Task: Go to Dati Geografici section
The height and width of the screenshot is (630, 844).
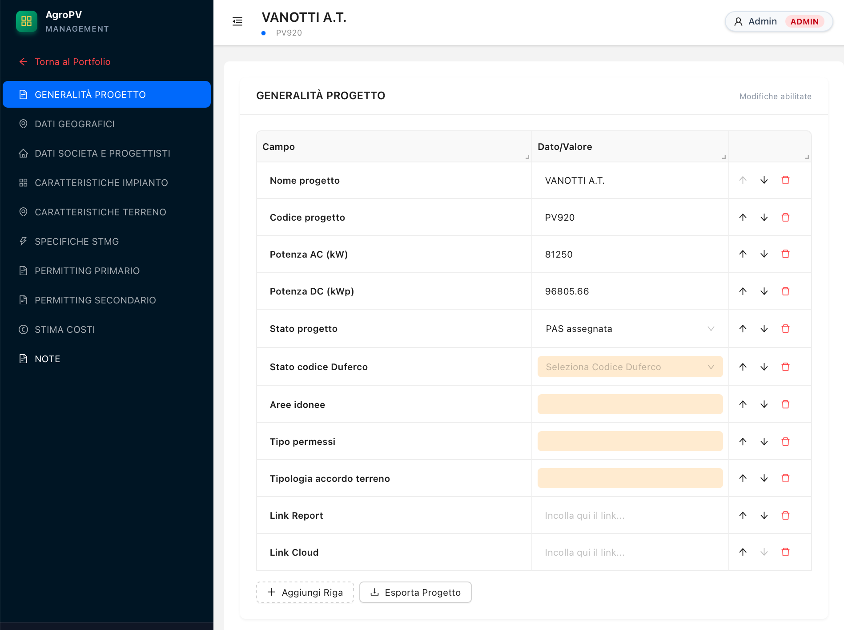Action: (107, 124)
